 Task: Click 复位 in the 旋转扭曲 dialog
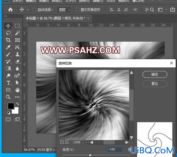(x=155, y=84)
